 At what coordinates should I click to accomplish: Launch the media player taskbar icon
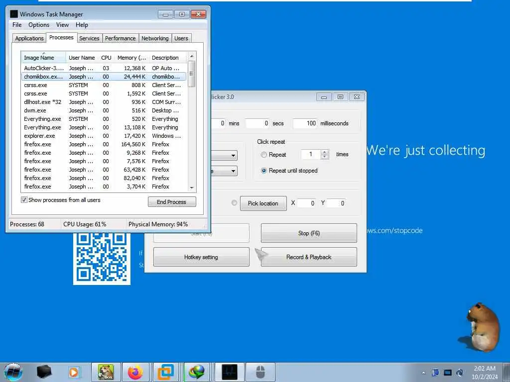point(74,372)
